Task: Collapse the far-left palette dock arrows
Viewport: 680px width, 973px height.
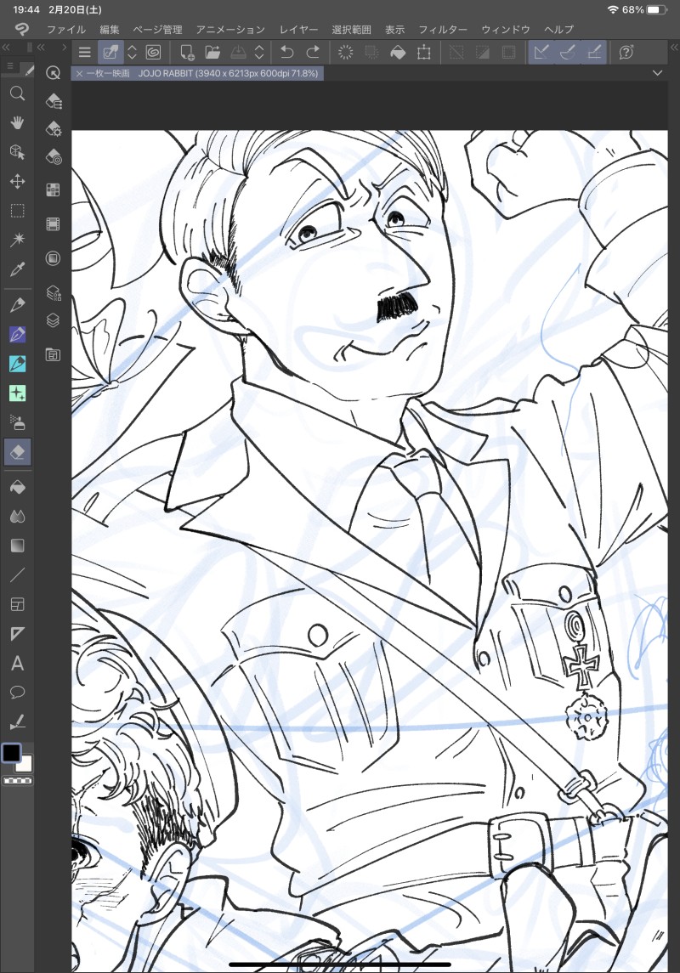Action: tap(6, 47)
